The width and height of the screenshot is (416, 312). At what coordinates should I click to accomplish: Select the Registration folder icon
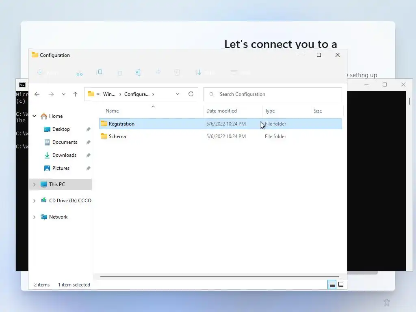[x=104, y=123]
